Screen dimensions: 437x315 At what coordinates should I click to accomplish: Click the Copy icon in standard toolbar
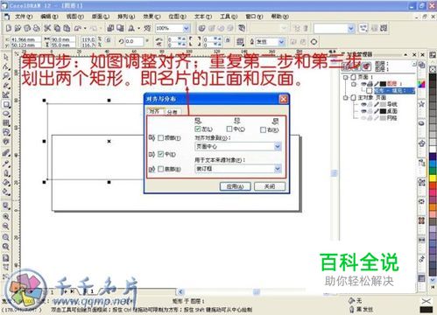point(57,28)
